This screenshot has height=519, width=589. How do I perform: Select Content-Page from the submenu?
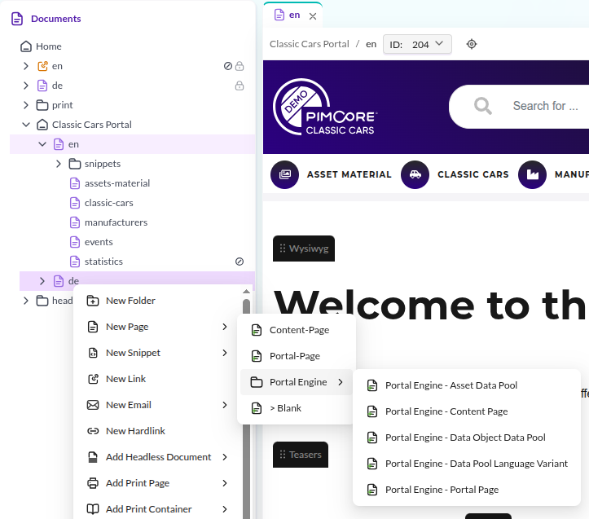(296, 330)
